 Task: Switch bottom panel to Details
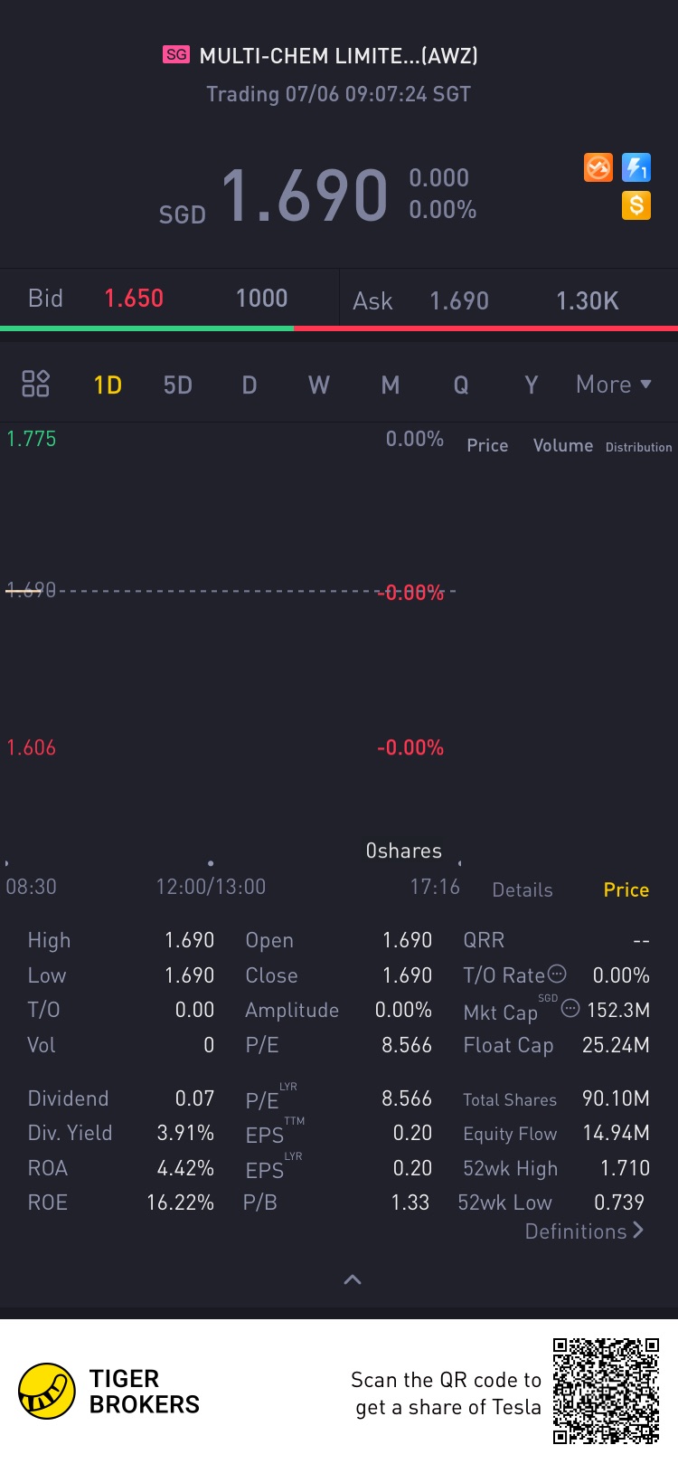523,890
